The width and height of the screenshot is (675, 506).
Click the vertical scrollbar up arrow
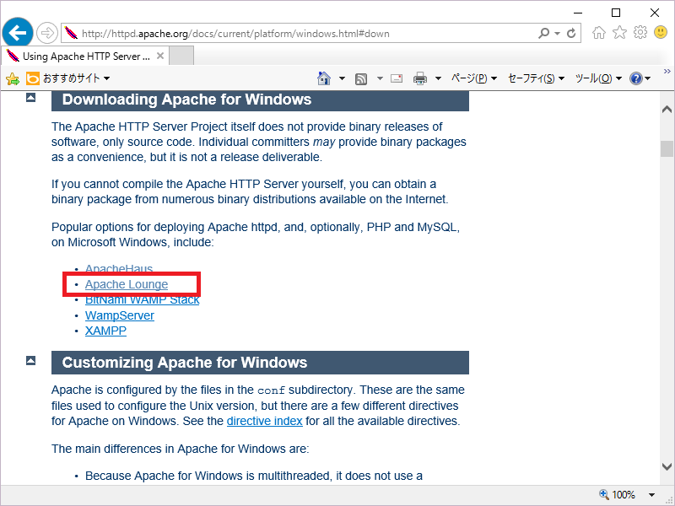667,110
